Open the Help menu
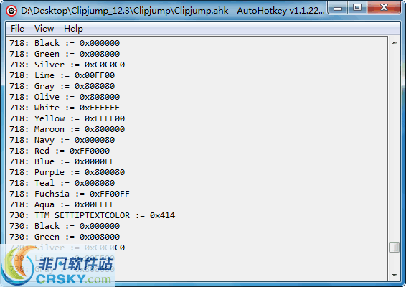This screenshot has width=406, height=287. 73,29
